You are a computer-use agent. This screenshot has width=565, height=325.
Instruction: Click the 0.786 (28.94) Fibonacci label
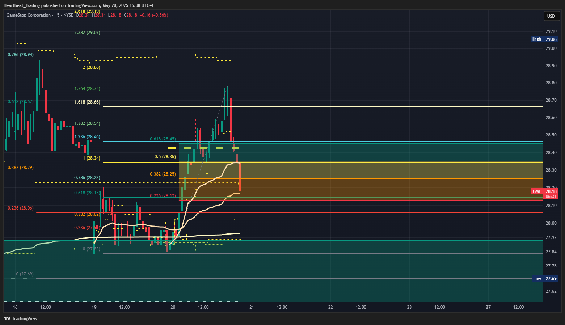[x=21, y=55]
